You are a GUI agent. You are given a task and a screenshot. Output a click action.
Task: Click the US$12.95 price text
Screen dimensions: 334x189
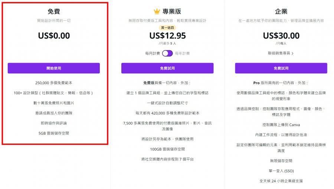(x=167, y=36)
